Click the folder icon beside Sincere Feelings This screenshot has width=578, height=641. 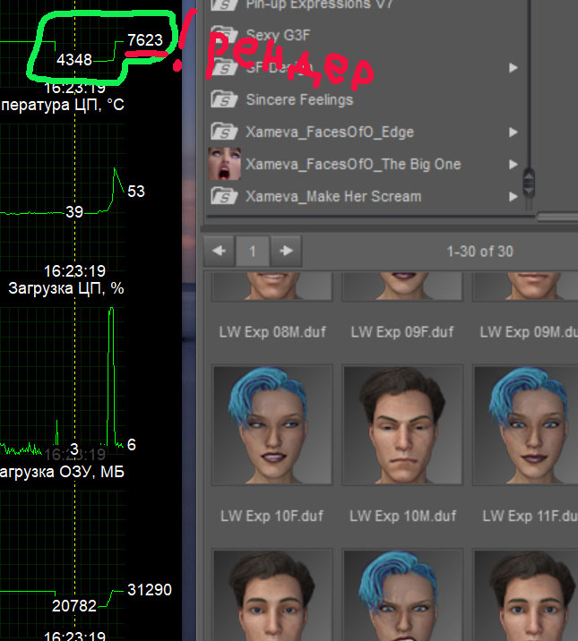[x=224, y=99]
